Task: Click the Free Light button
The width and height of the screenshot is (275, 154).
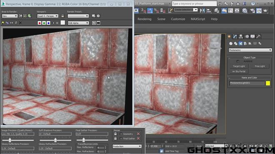Action: click(x=260, y=66)
